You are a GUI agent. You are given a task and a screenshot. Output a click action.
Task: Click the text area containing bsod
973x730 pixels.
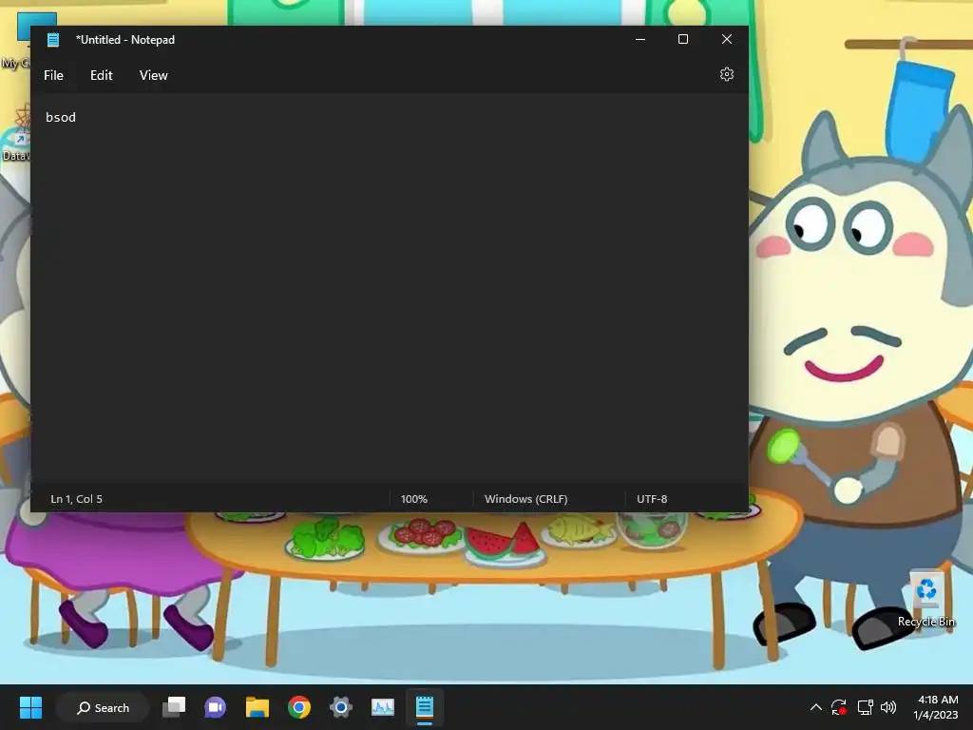coord(389,289)
